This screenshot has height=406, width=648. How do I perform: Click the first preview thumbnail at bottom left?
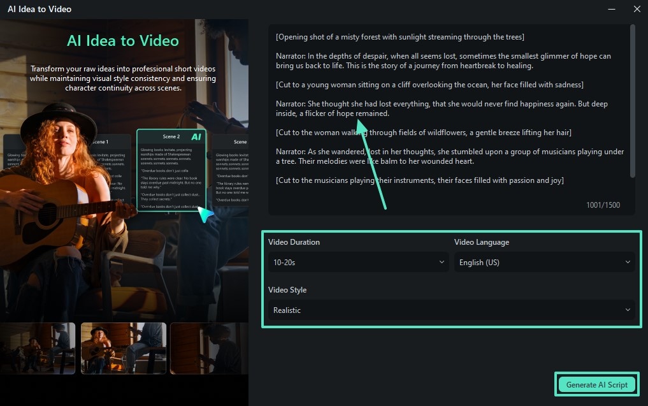pyautogui.click(x=38, y=348)
